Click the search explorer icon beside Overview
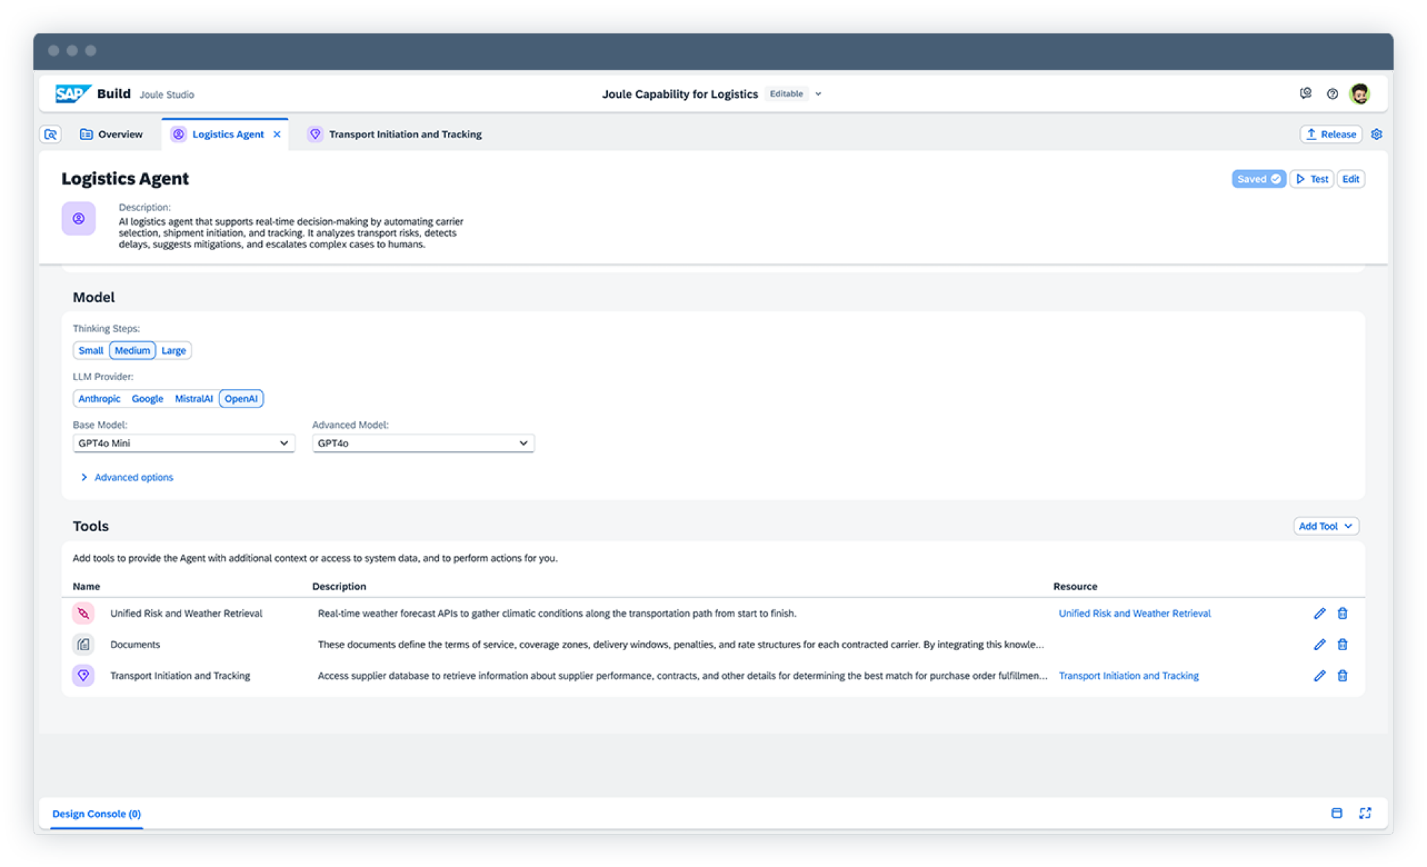Image resolution: width=1427 pixels, height=867 pixels. 51,135
